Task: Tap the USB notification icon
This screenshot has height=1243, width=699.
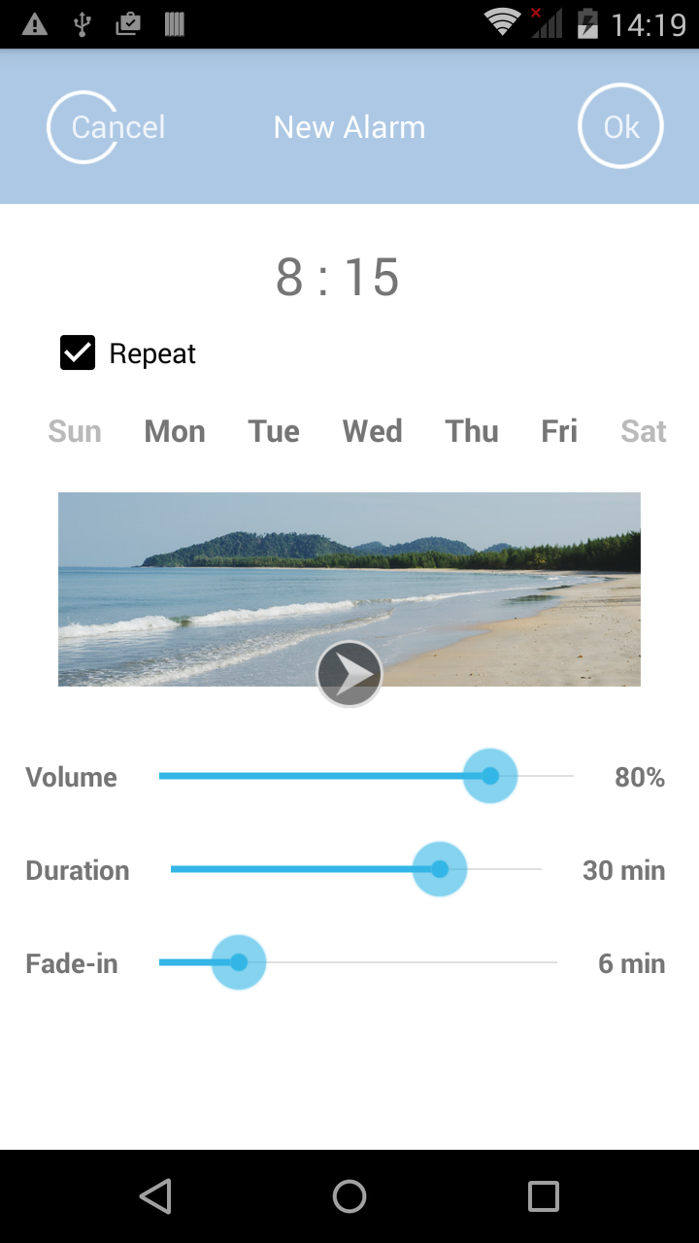Action: pos(82,24)
